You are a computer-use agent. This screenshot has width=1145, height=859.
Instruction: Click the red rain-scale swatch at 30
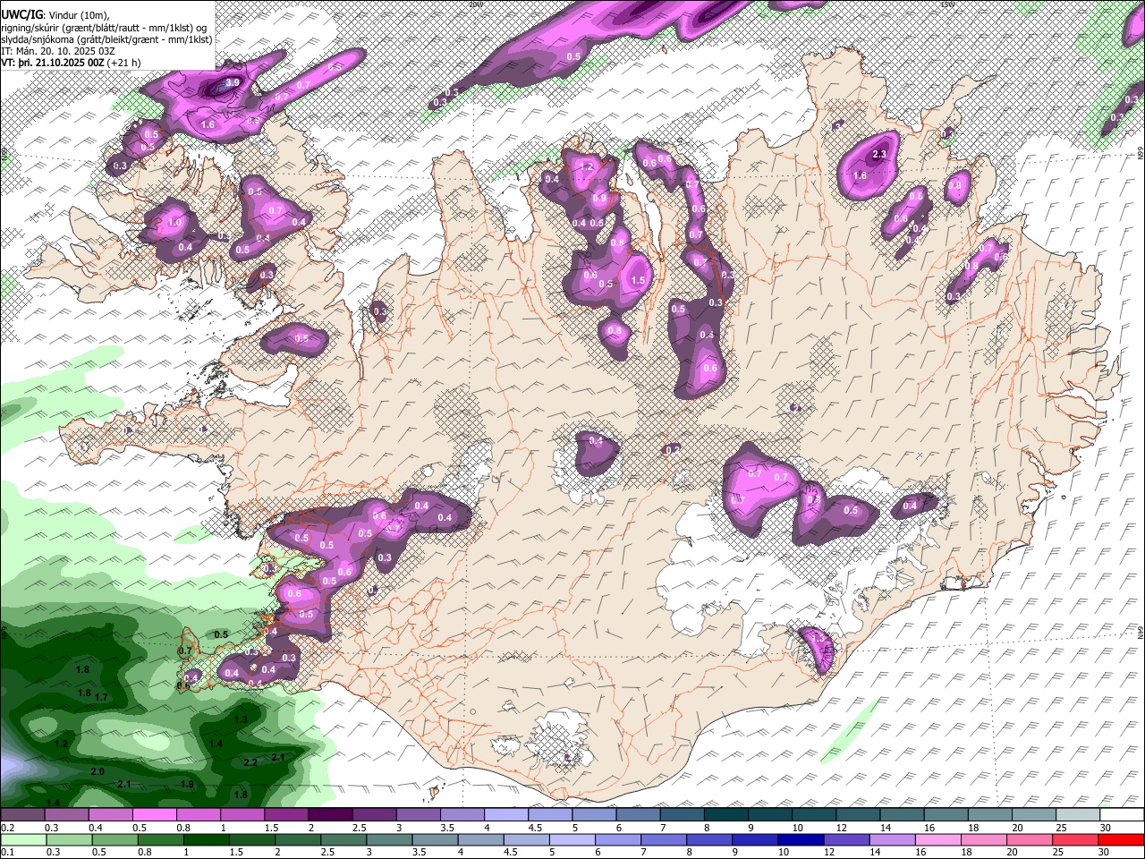click(1120, 839)
